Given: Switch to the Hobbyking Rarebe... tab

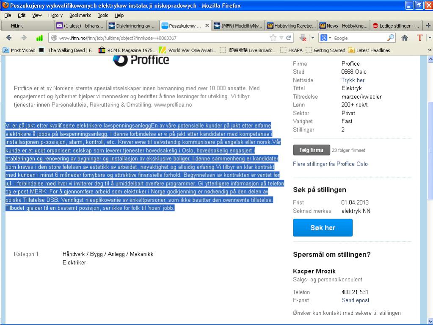Looking at the screenshot, I should point(291,26).
